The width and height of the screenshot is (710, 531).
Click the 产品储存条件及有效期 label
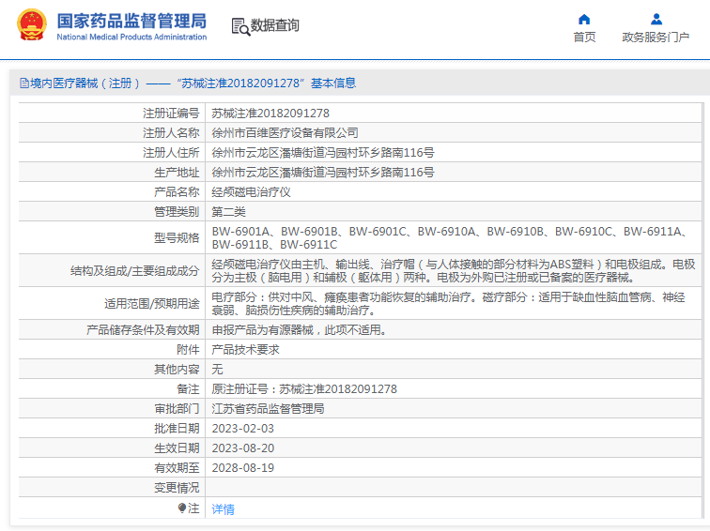click(143, 330)
